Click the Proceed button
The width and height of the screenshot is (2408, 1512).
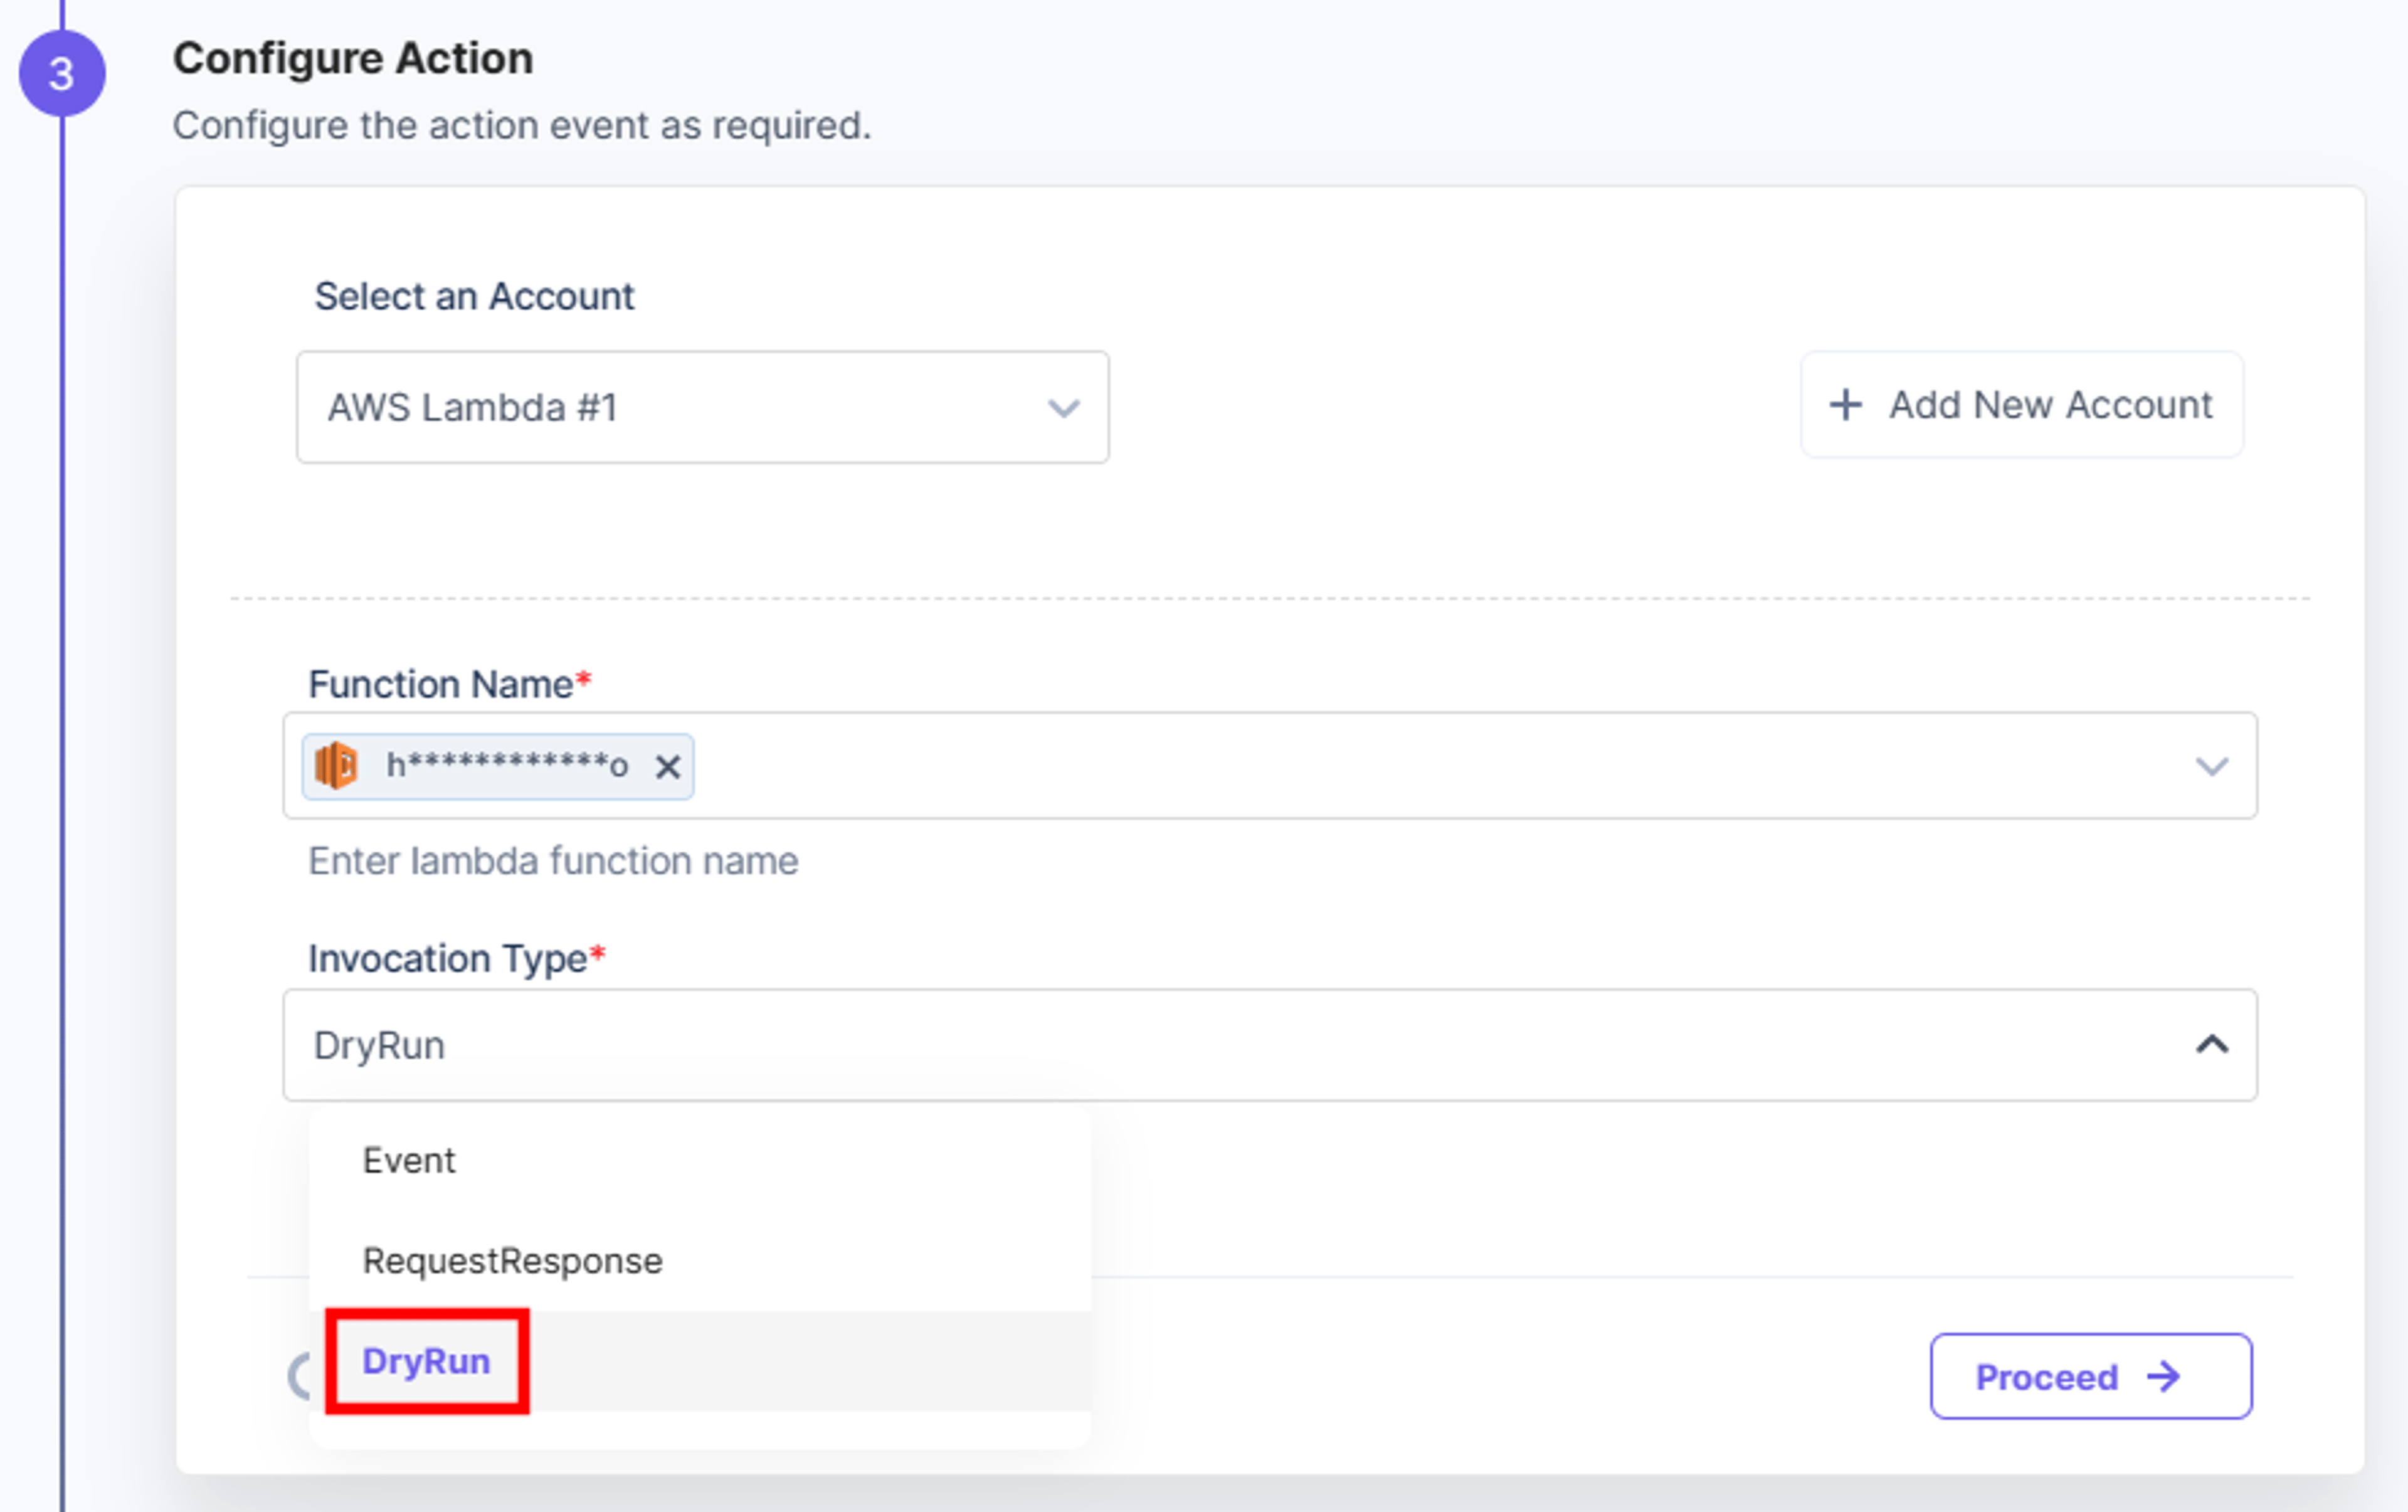pos(2090,1376)
